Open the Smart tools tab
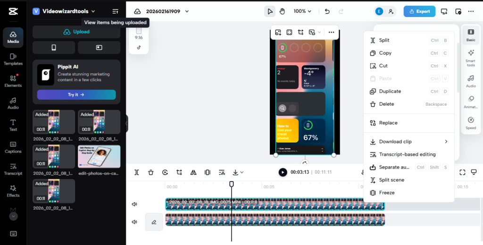The width and height of the screenshot is (483, 245). pos(471,58)
